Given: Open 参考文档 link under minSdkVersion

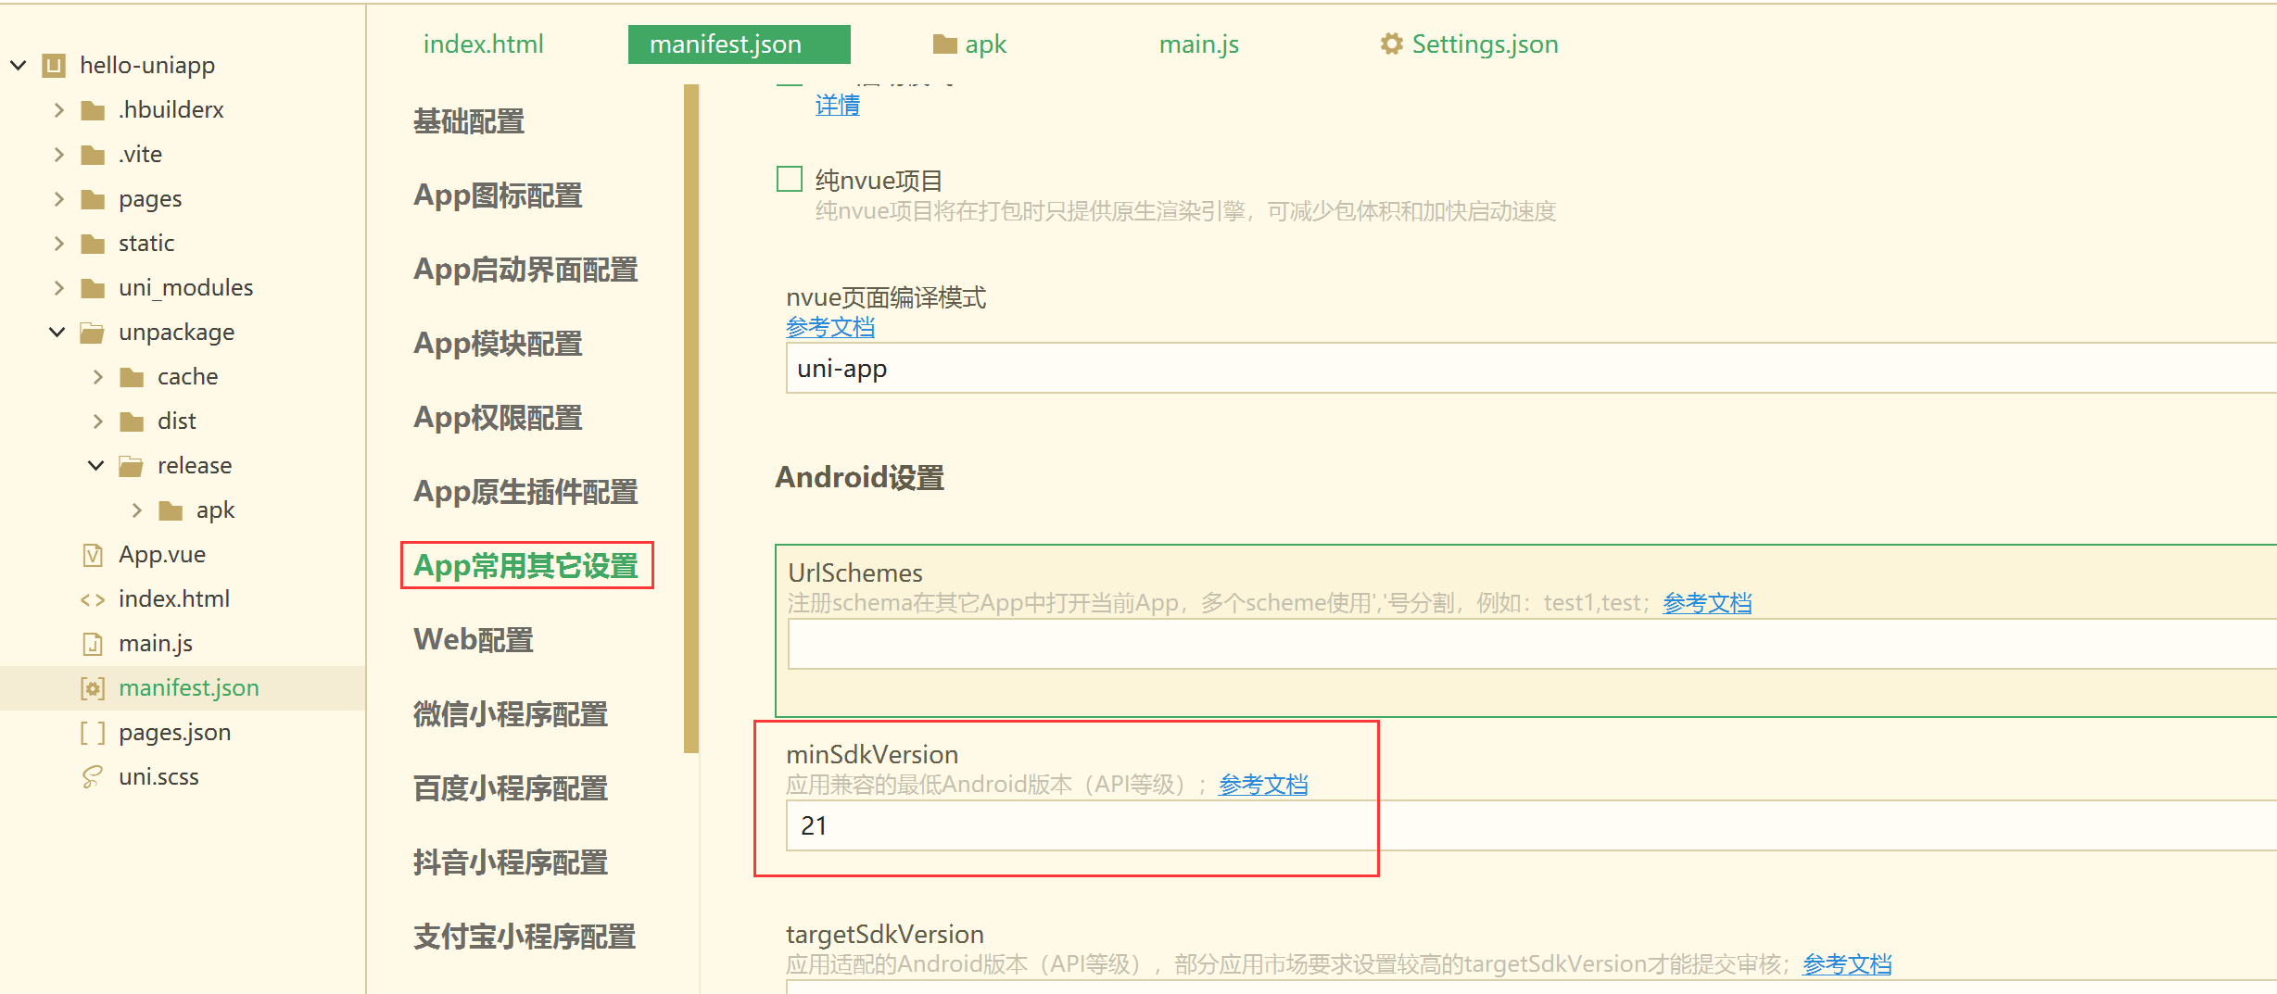Looking at the screenshot, I should click(x=1262, y=783).
